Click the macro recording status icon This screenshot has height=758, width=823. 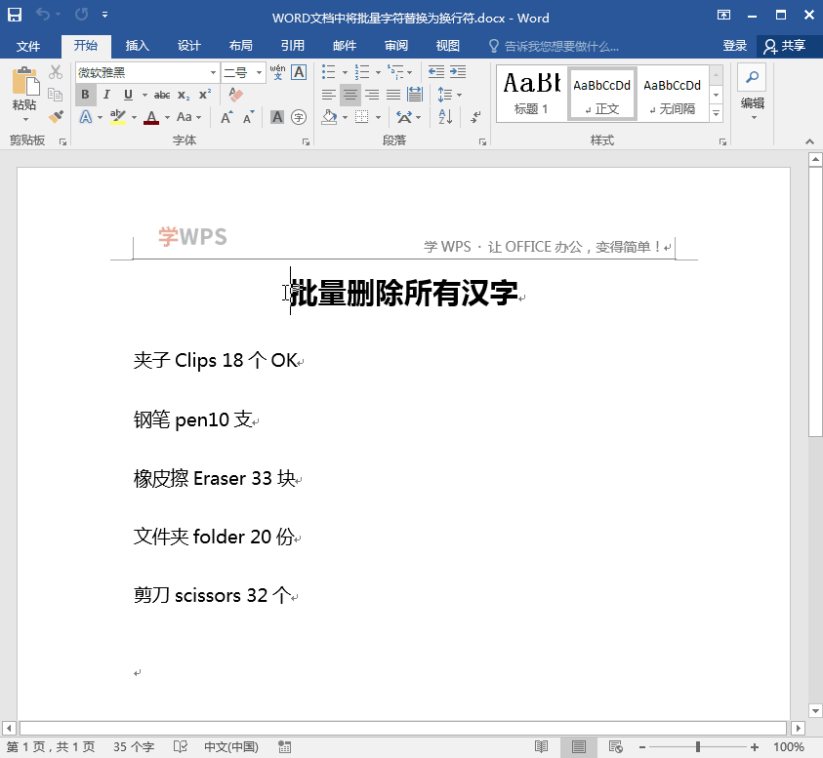[284, 746]
